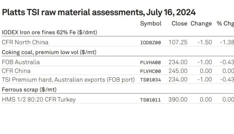Click the Ferrous scrap section heading
234x134 pixels.
(x=29, y=90)
